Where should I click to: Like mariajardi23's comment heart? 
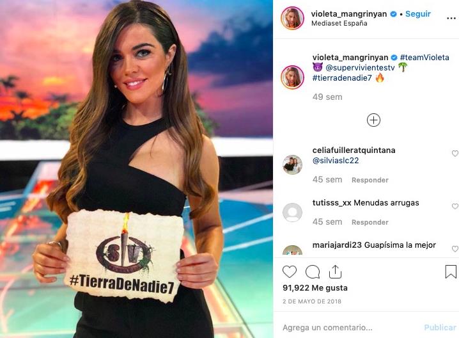(x=455, y=248)
